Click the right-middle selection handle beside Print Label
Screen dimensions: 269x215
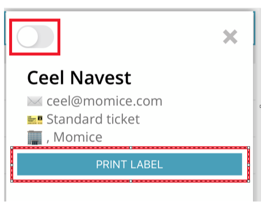(249, 165)
